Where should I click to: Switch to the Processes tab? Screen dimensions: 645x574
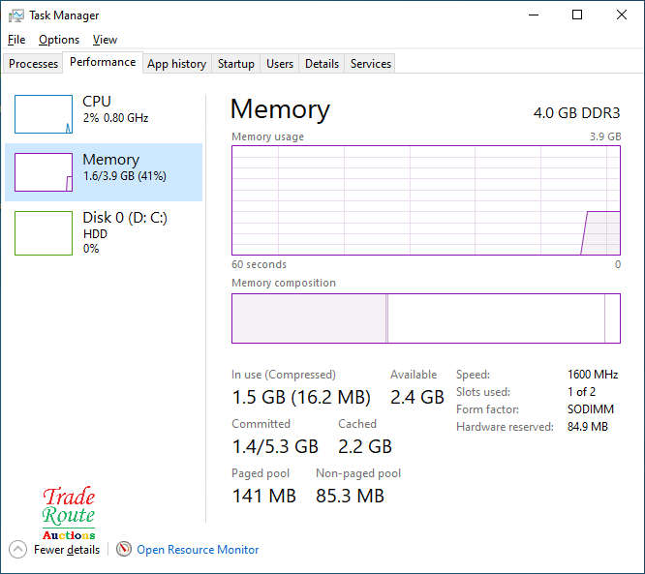33,64
